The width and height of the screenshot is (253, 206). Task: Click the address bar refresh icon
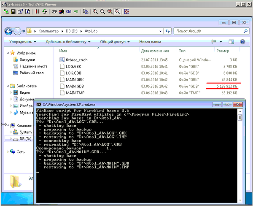168,31
